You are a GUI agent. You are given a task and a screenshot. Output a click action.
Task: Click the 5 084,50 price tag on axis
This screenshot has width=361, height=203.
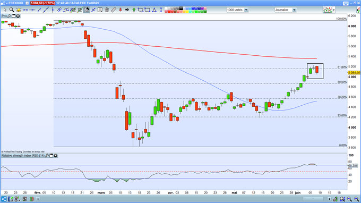(354, 73)
